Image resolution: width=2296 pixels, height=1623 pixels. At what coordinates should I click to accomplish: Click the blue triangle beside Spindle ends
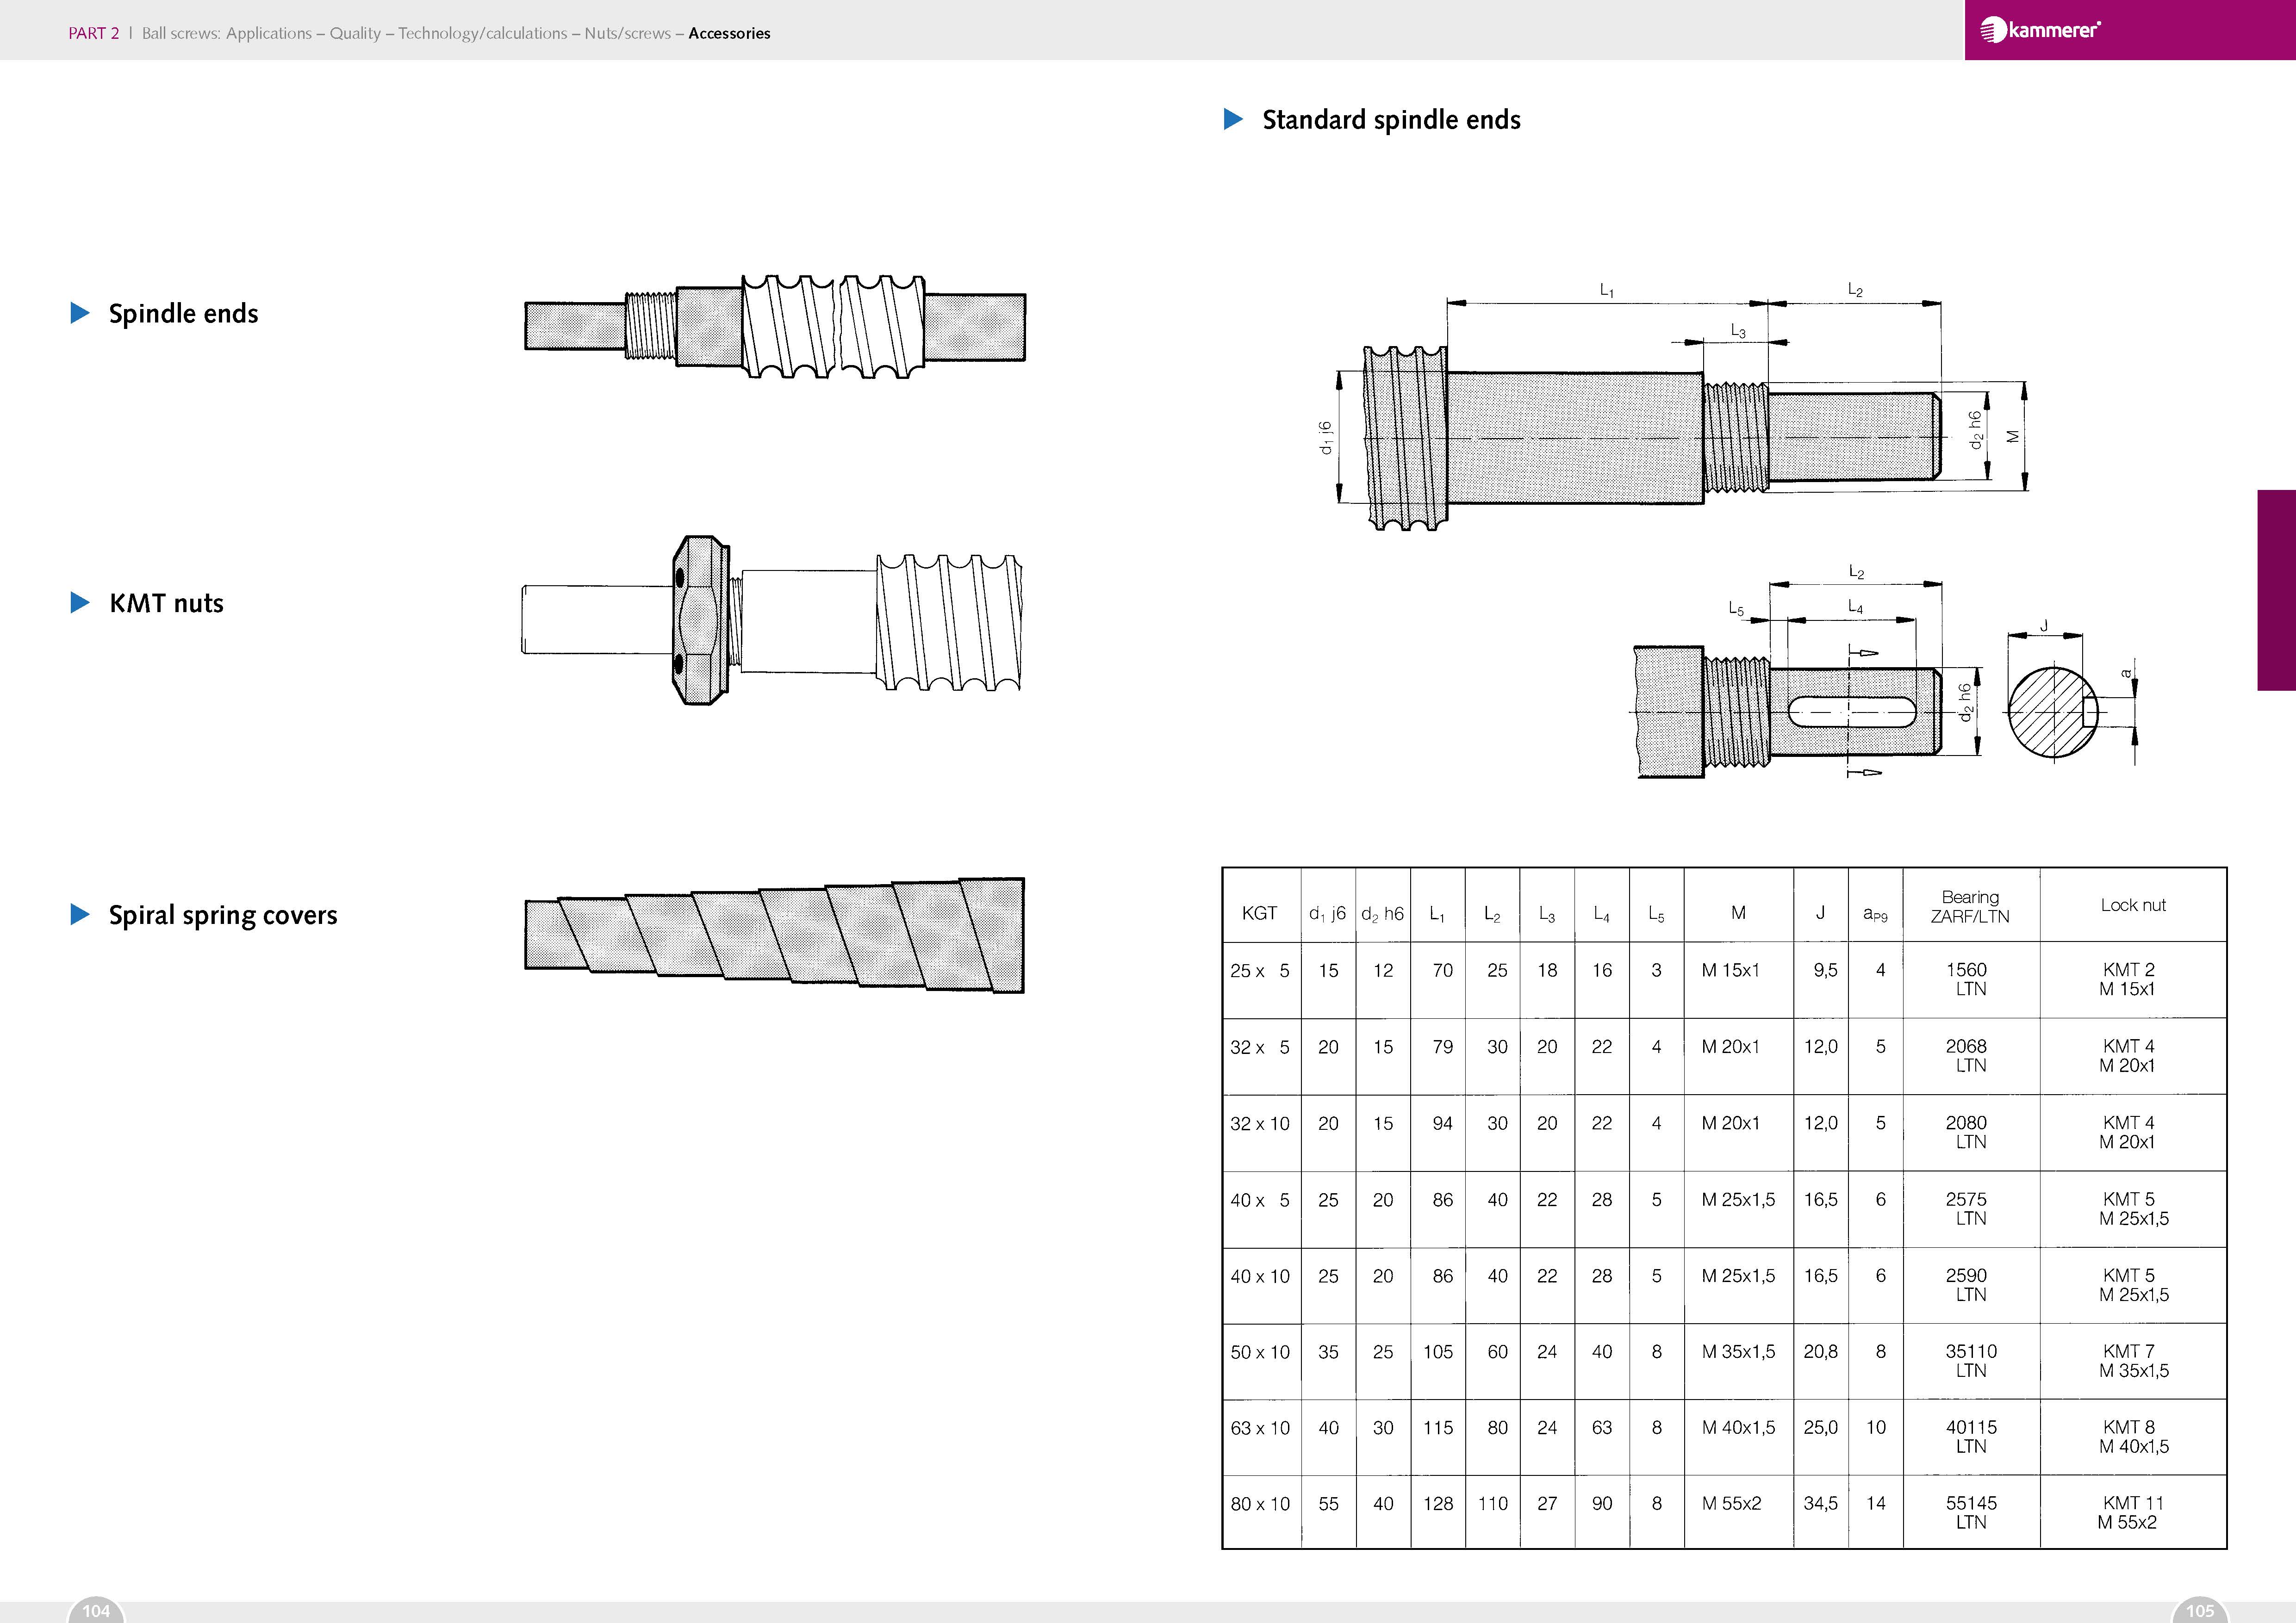pos(80,313)
